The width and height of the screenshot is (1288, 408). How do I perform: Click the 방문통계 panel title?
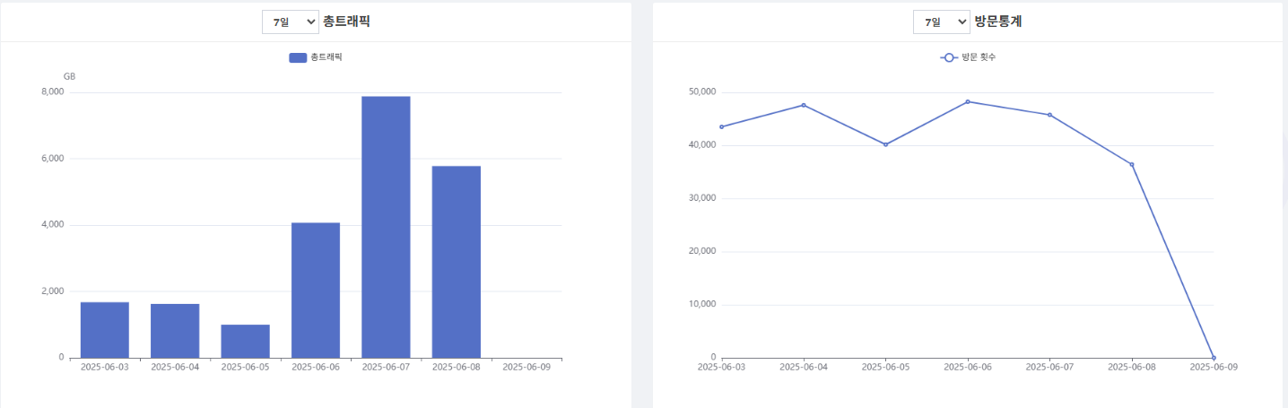point(997,22)
